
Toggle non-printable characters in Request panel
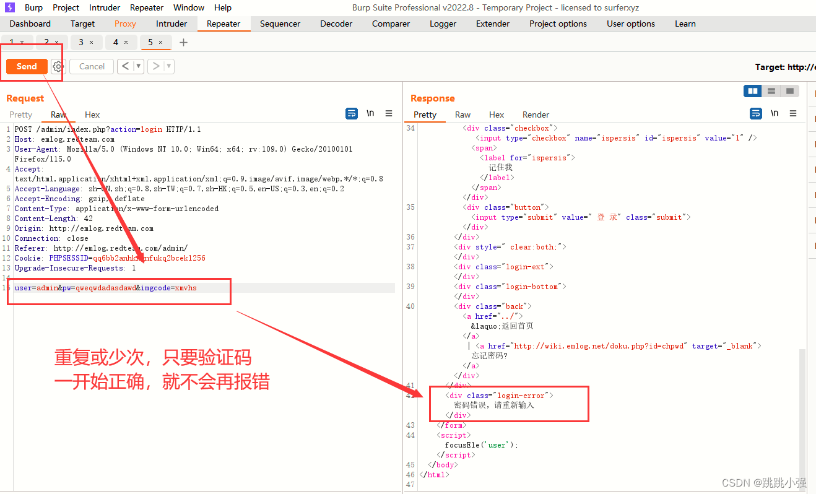[x=370, y=113]
